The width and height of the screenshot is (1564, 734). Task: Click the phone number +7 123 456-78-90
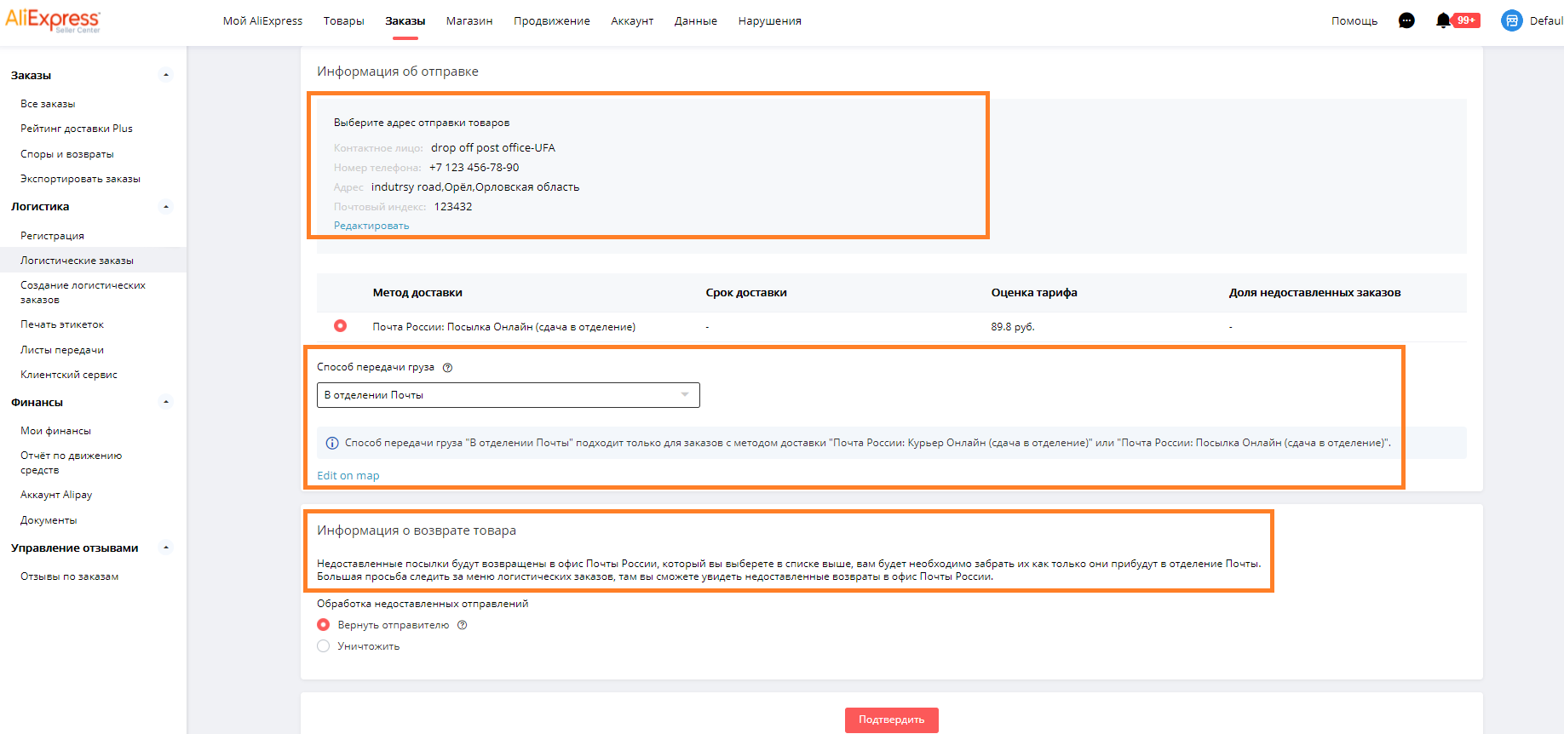click(x=474, y=168)
